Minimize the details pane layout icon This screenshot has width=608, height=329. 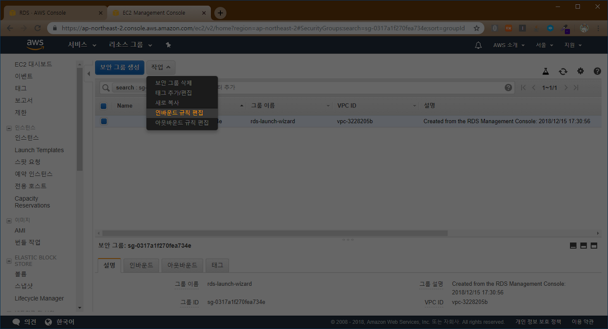(573, 246)
